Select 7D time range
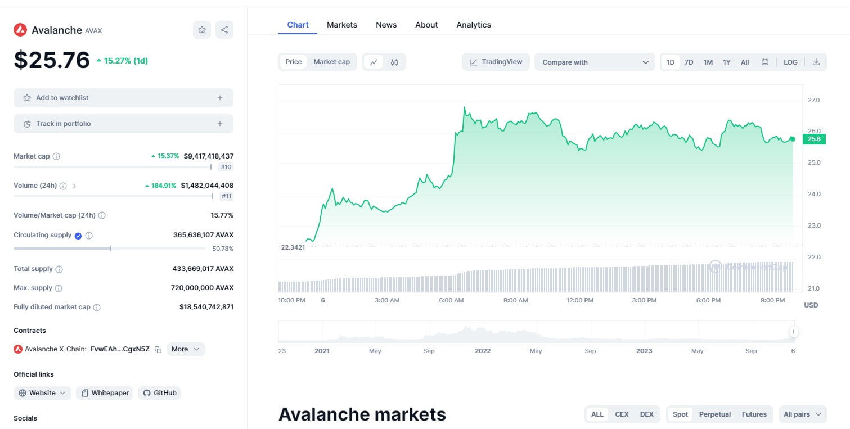Image resolution: width=850 pixels, height=429 pixels. point(689,62)
